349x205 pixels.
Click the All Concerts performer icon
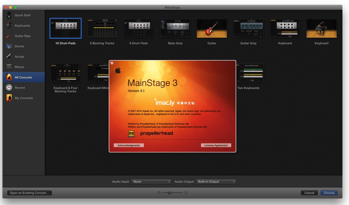coord(9,77)
